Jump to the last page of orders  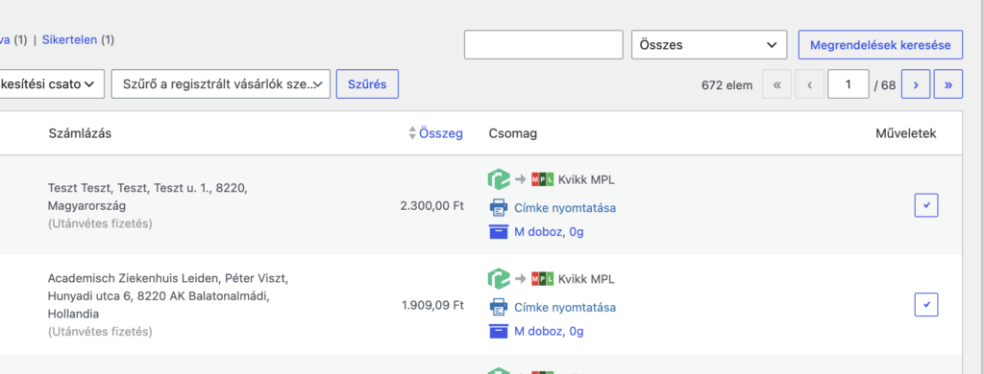[948, 84]
